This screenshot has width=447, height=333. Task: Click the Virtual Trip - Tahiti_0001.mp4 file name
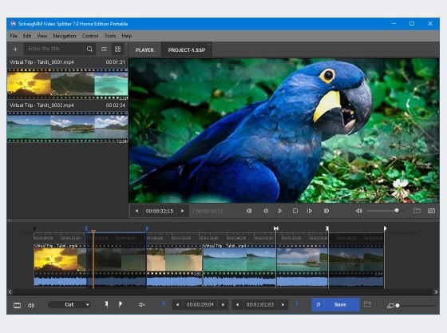tap(42, 62)
